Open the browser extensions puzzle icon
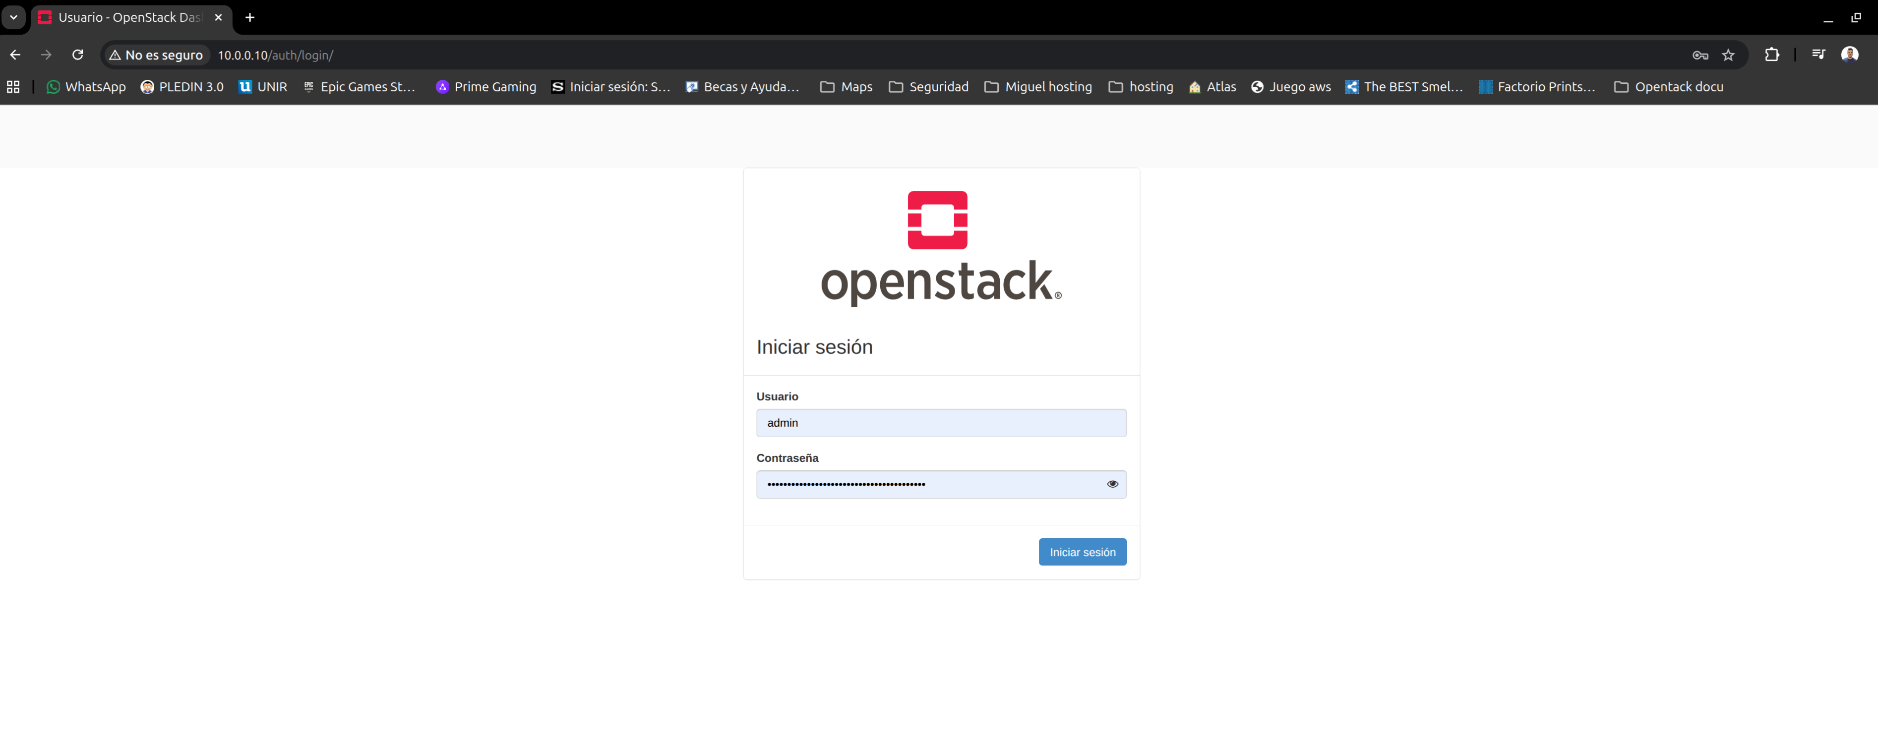The height and width of the screenshot is (732, 1878). coord(1771,55)
